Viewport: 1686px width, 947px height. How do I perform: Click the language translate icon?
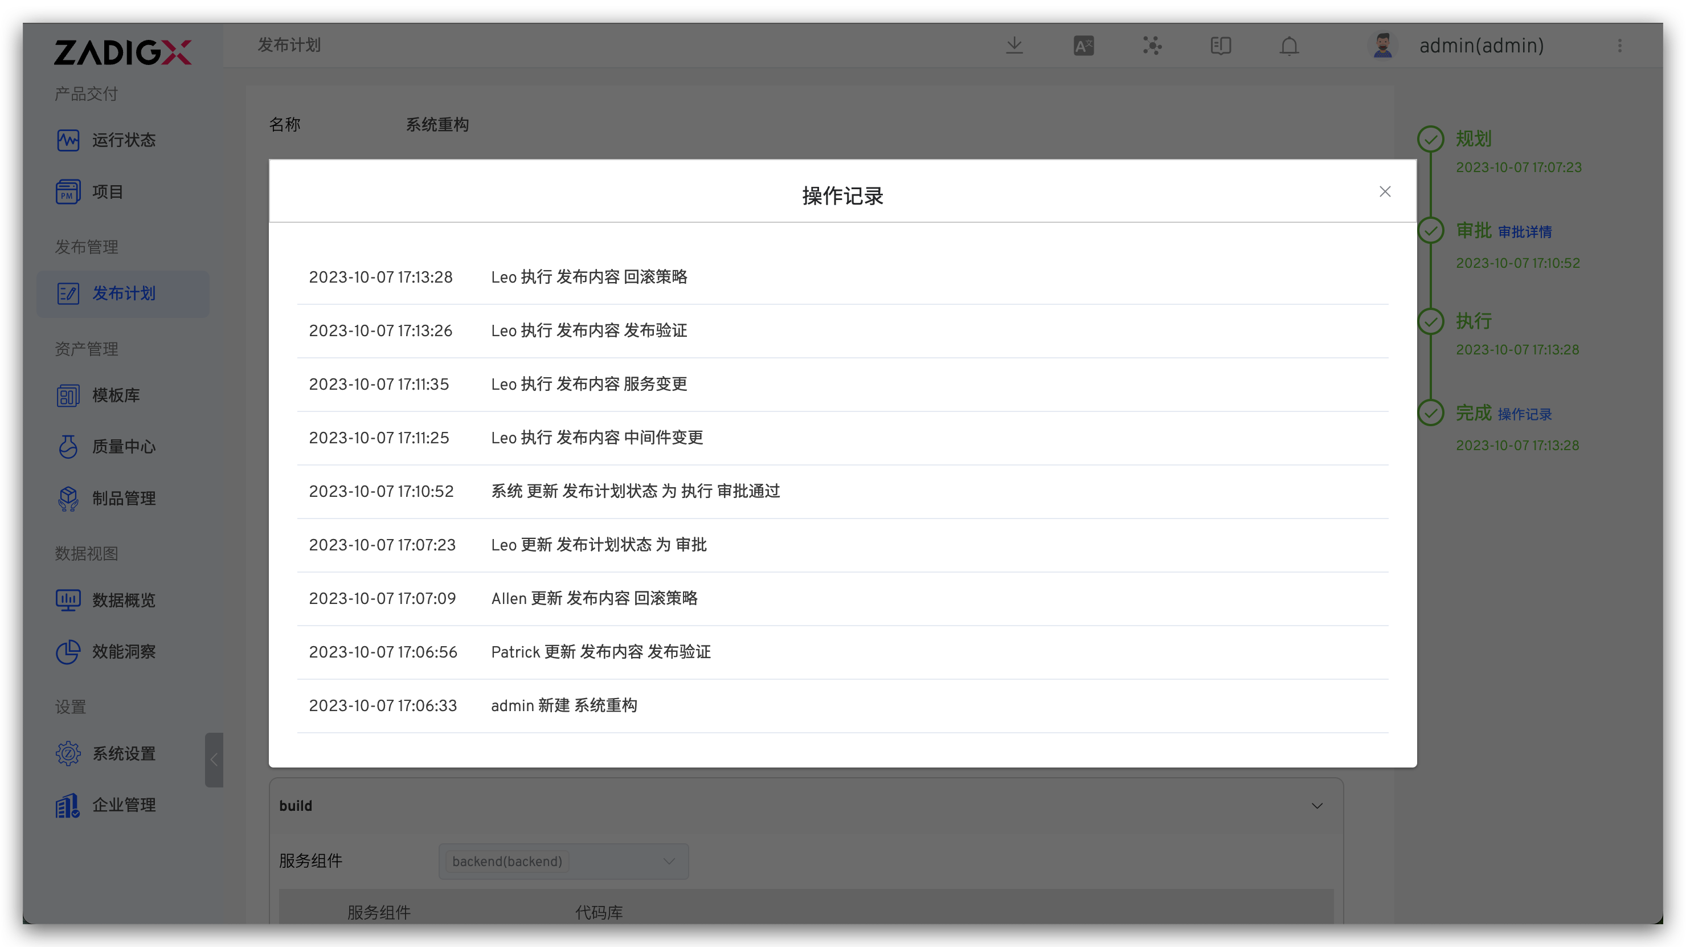[1083, 46]
